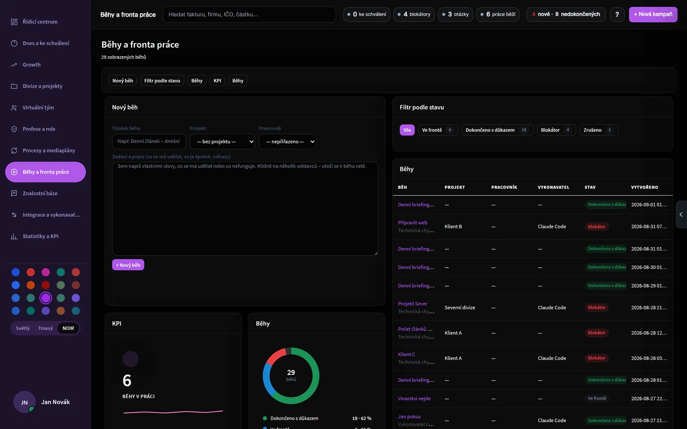Jump to Nový běh section tab
The height and width of the screenshot is (429, 687).
tap(123, 81)
